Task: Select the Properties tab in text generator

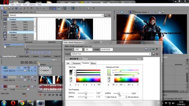Action: pos(85,63)
